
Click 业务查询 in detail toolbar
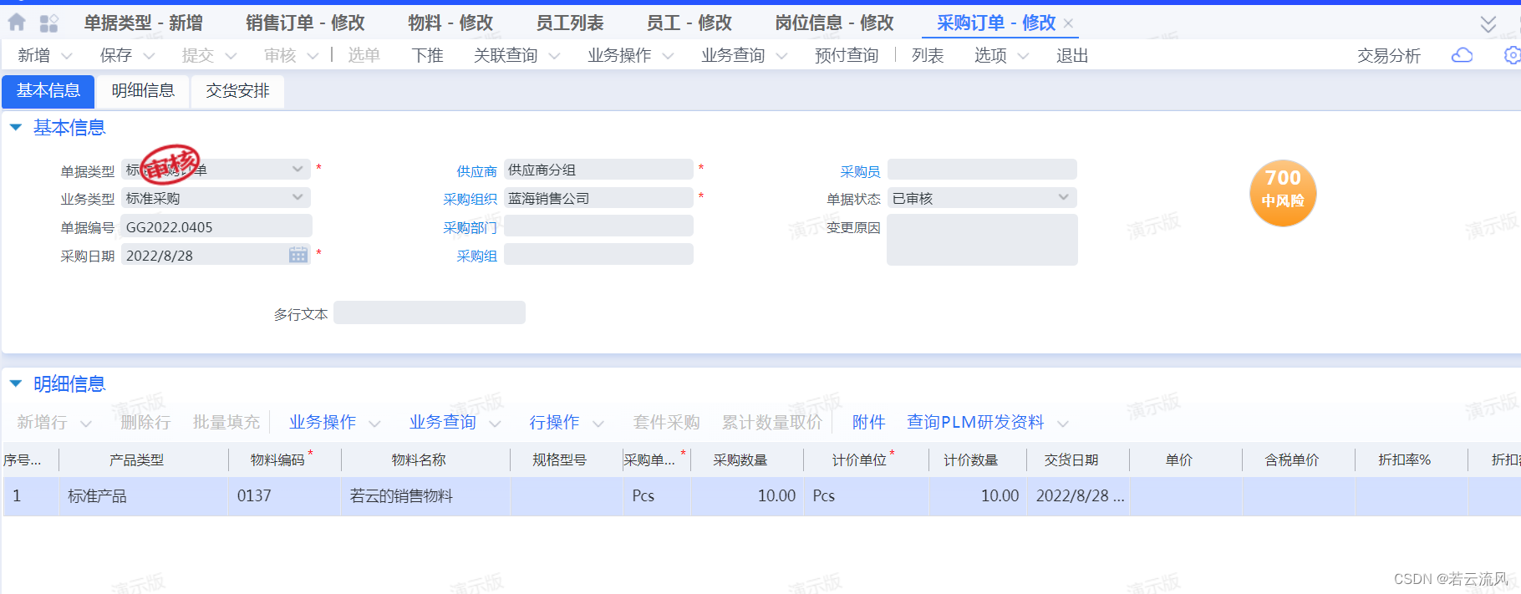tap(443, 423)
